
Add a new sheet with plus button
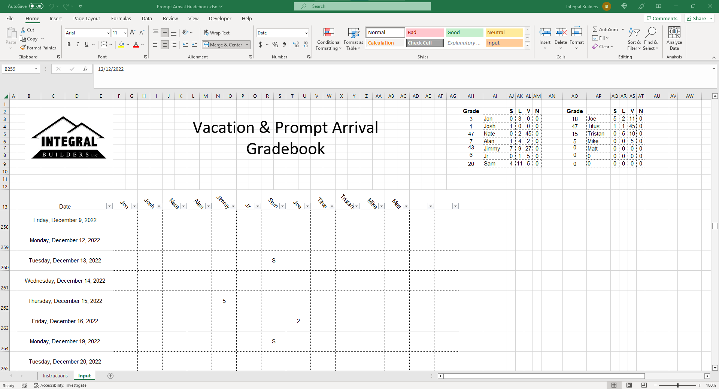pyautogui.click(x=110, y=376)
